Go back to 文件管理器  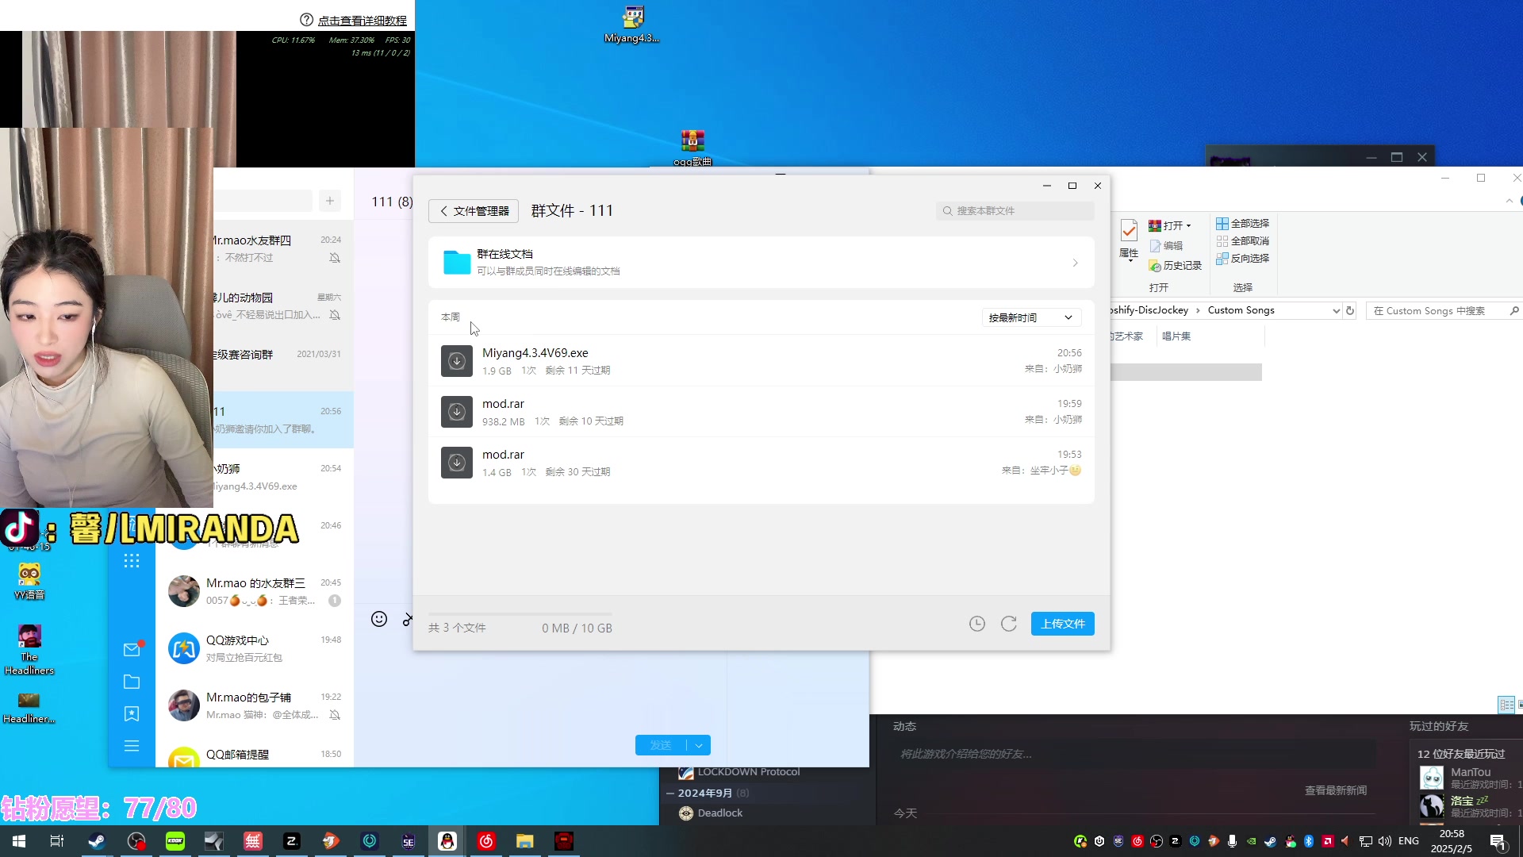(x=474, y=211)
